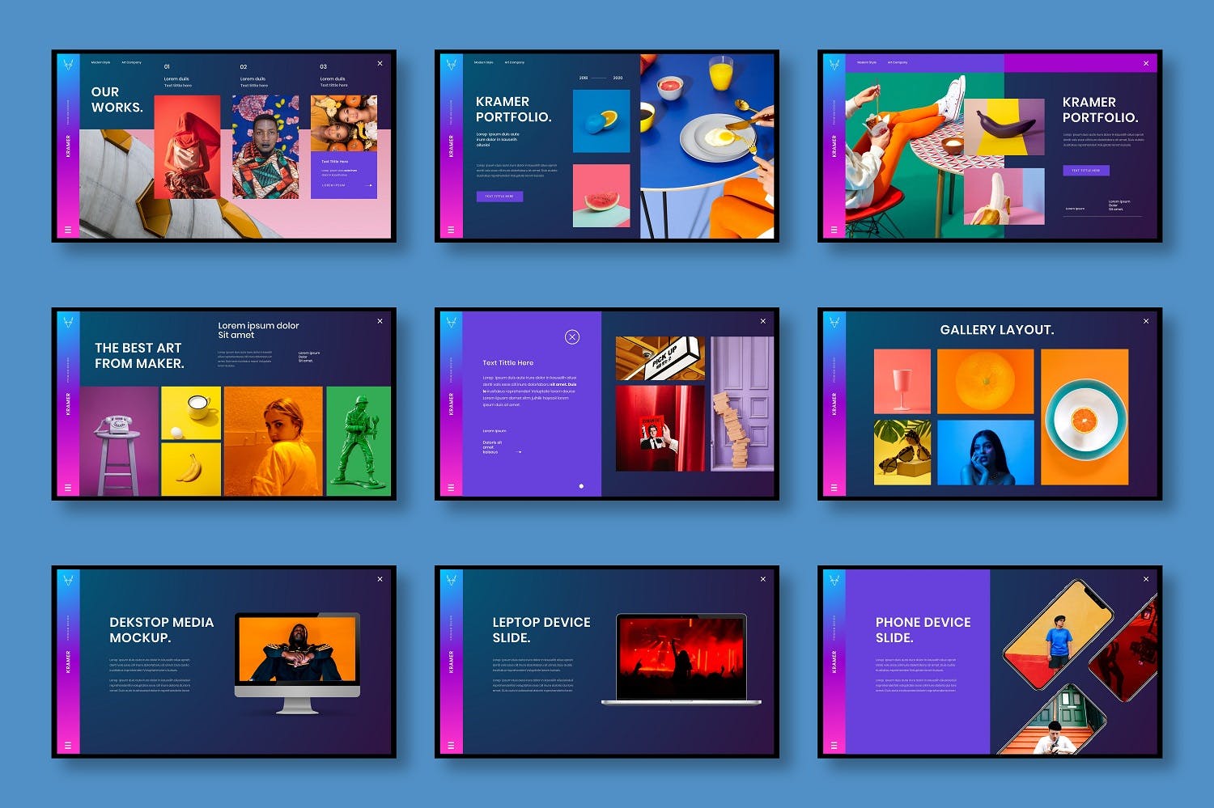Click the circled X icon above Text Tittle Here
Screen dimensions: 1214x808
tap(572, 337)
